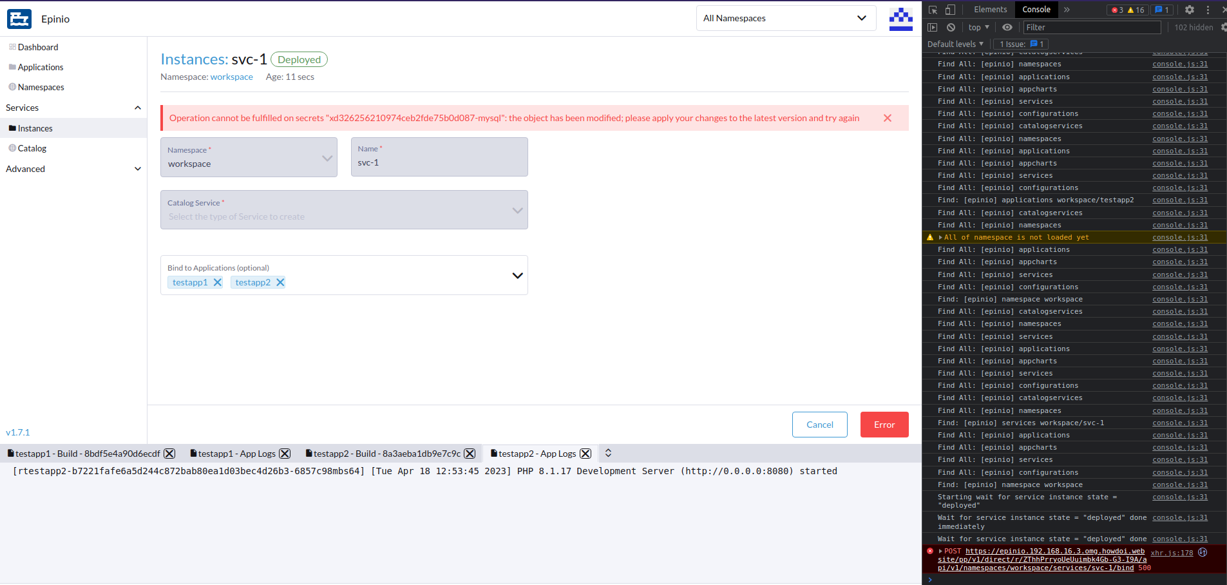Open the Epinio home logo
The height and width of the screenshot is (585, 1227).
point(19,19)
